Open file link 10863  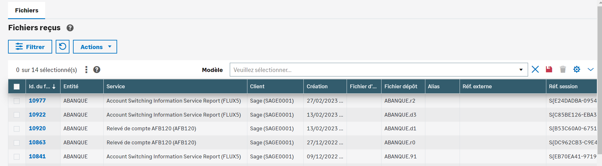tap(37, 142)
